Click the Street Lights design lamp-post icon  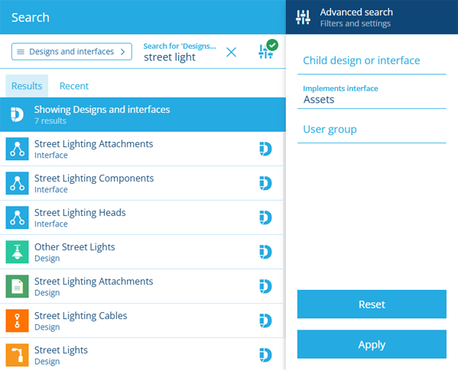18,356
